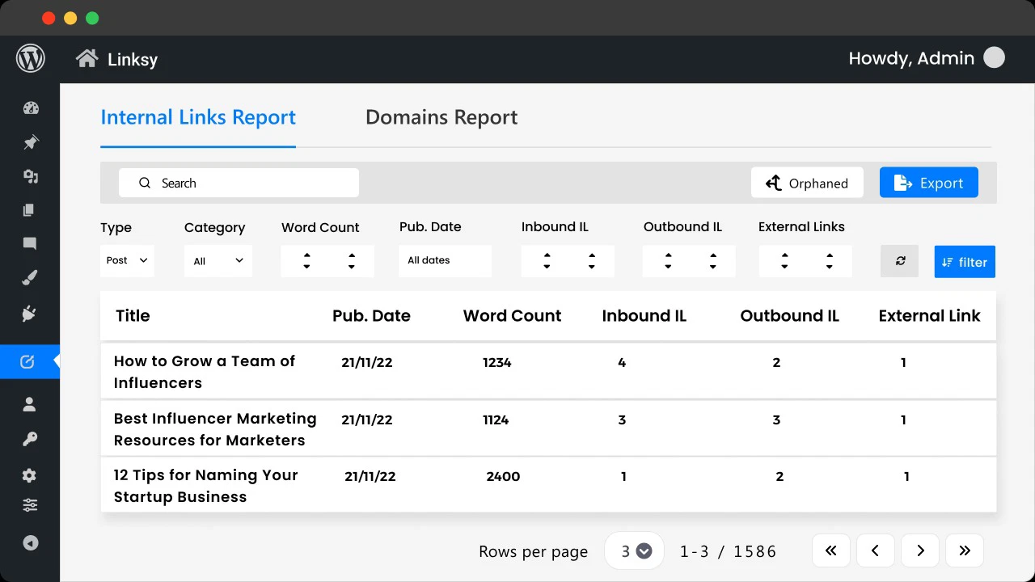Open the rows per page selector
The height and width of the screenshot is (582, 1035).
tap(634, 550)
